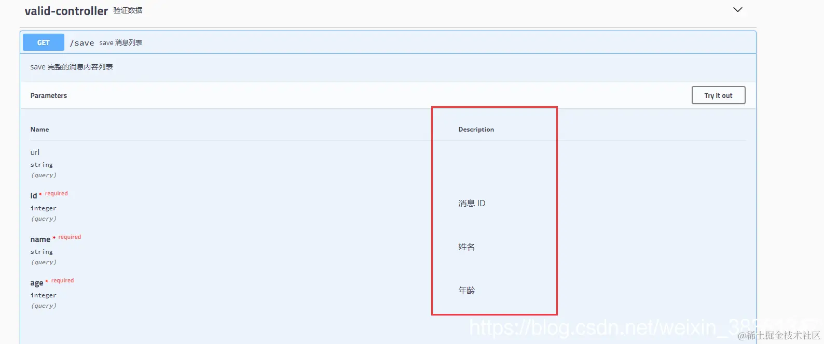
Task: Click the required marker beside name
Action: pyautogui.click(x=70, y=237)
